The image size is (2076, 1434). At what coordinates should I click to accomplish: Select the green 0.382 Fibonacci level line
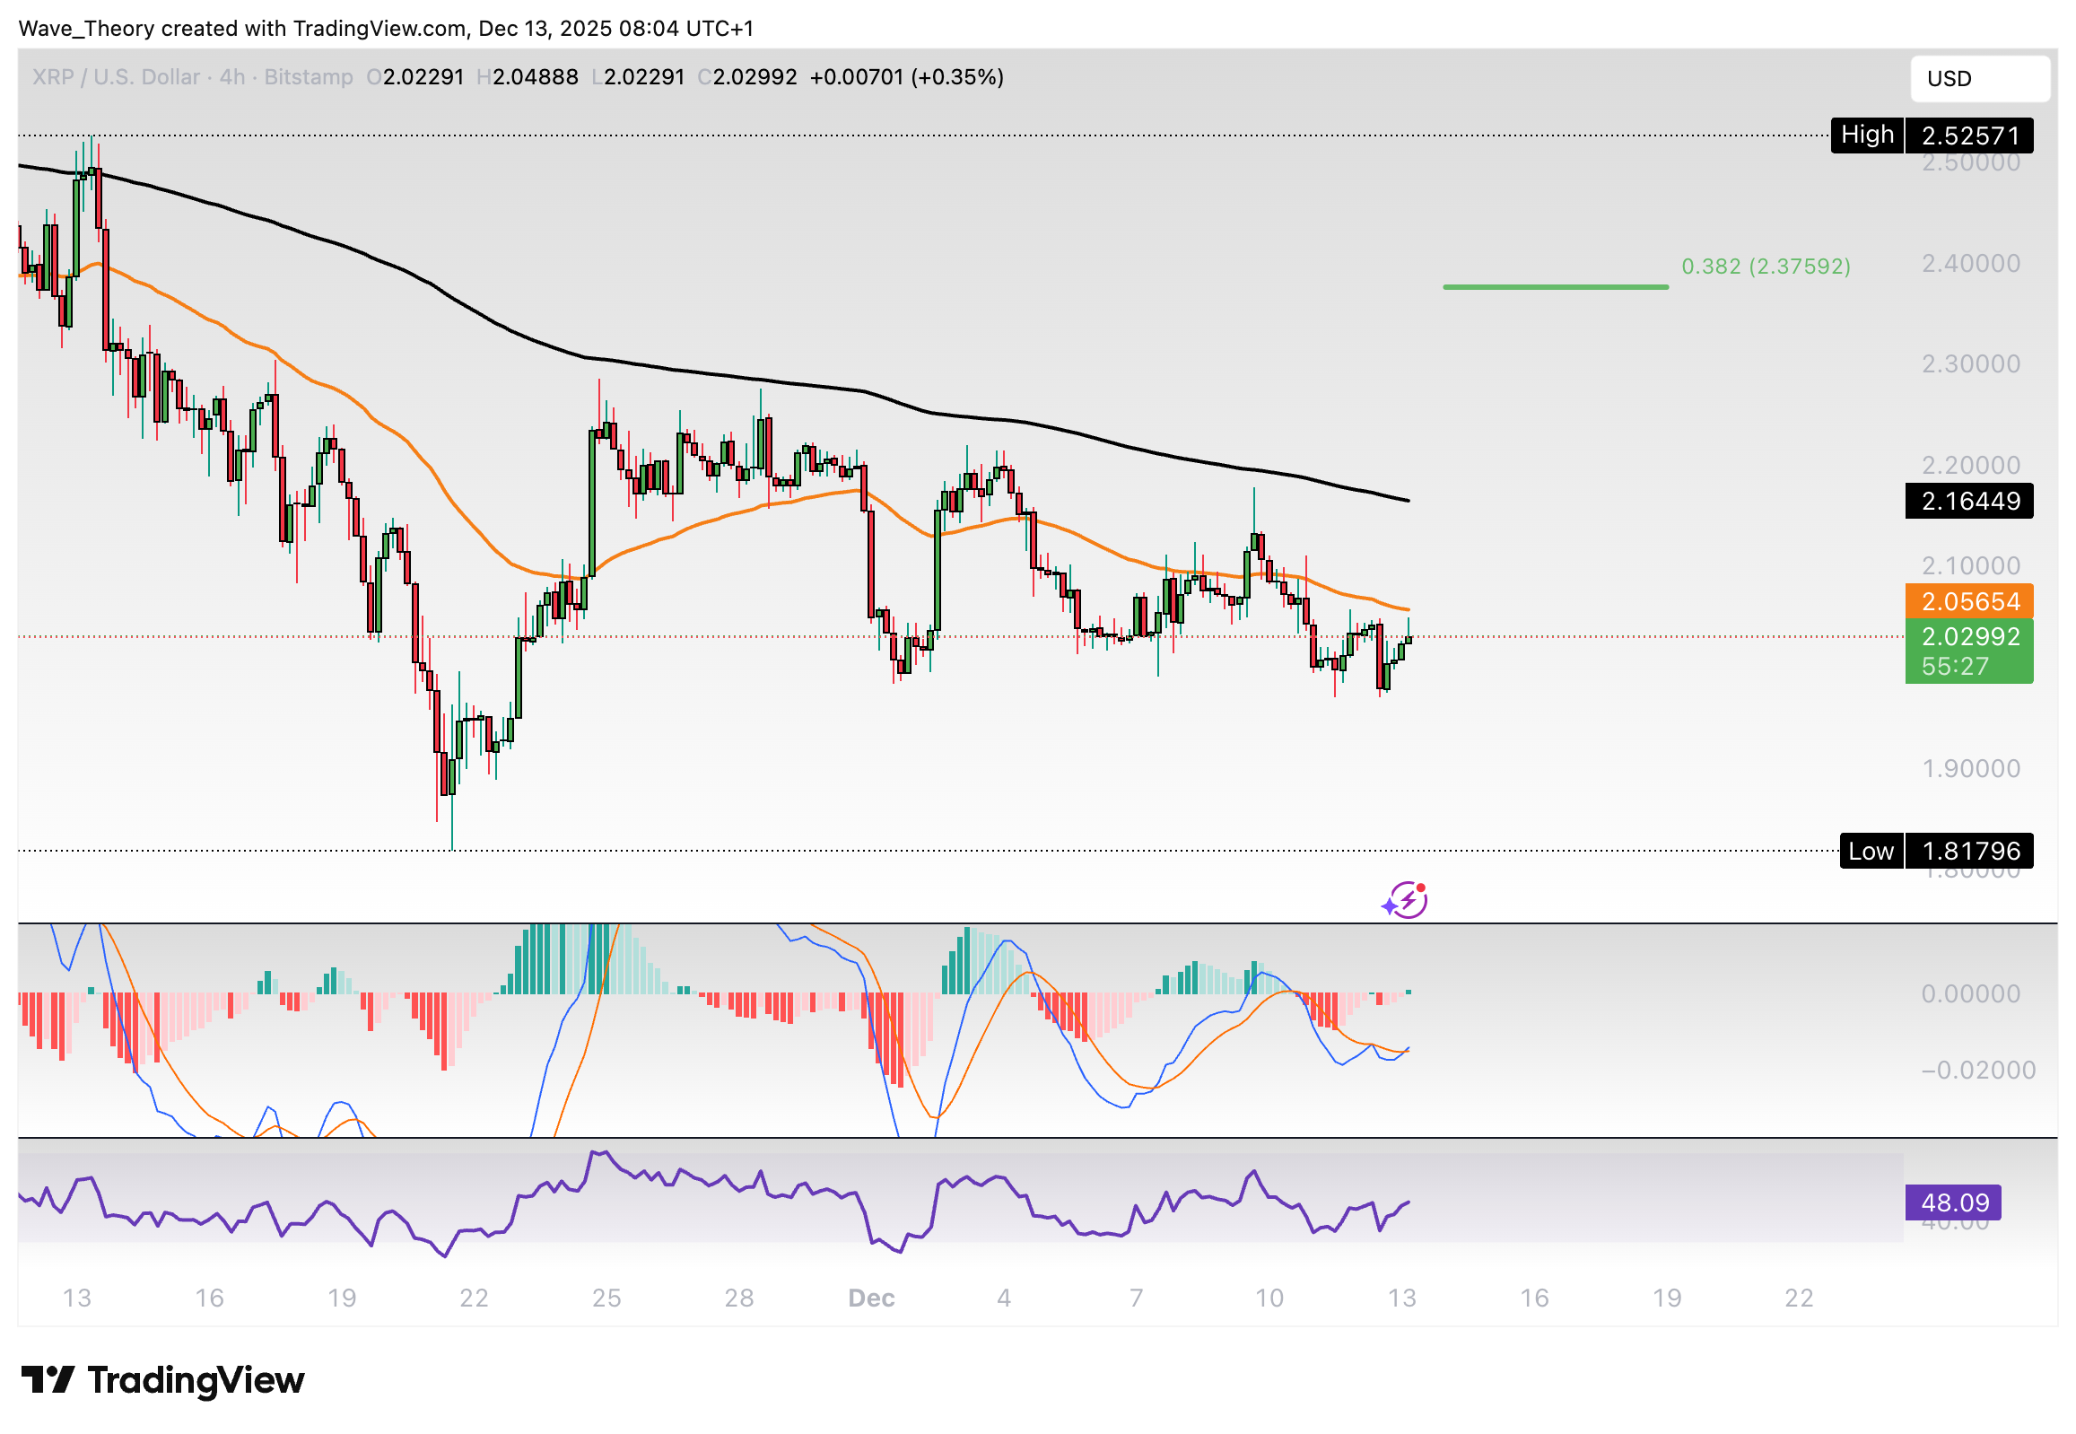click(1555, 287)
